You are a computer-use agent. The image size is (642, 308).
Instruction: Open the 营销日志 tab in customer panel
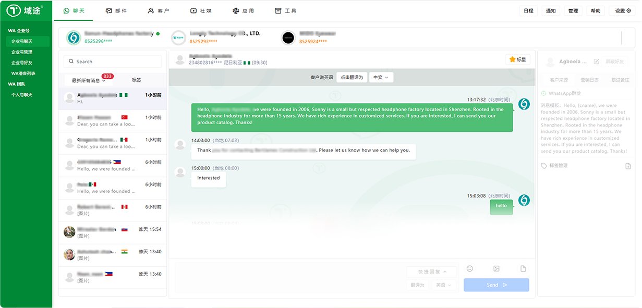(x=589, y=80)
